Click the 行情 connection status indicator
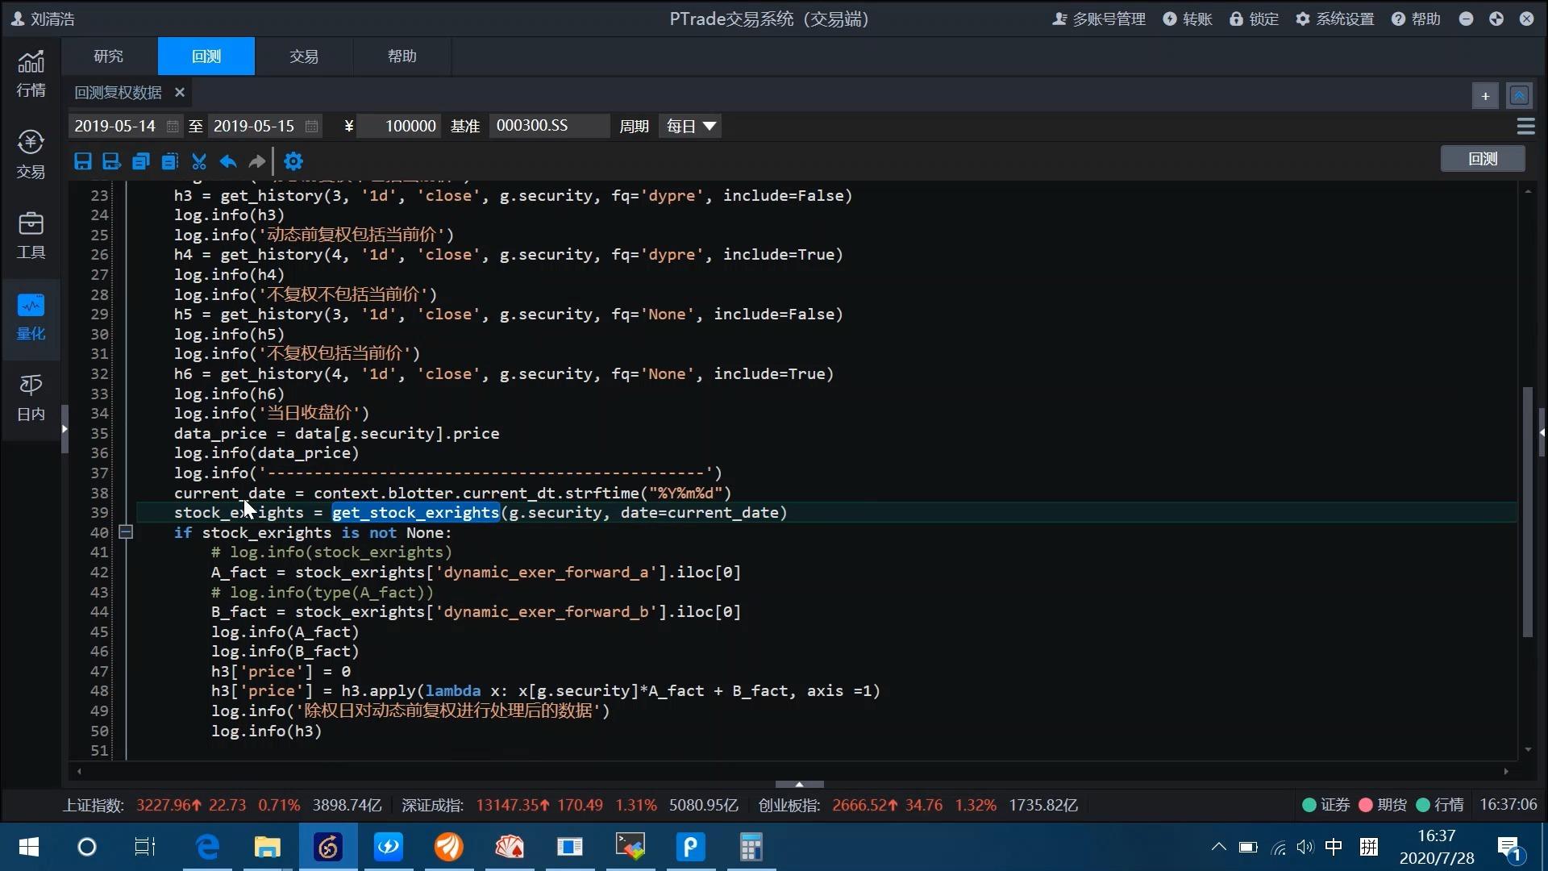Screen dimensions: 1548x871 tap(1440, 805)
